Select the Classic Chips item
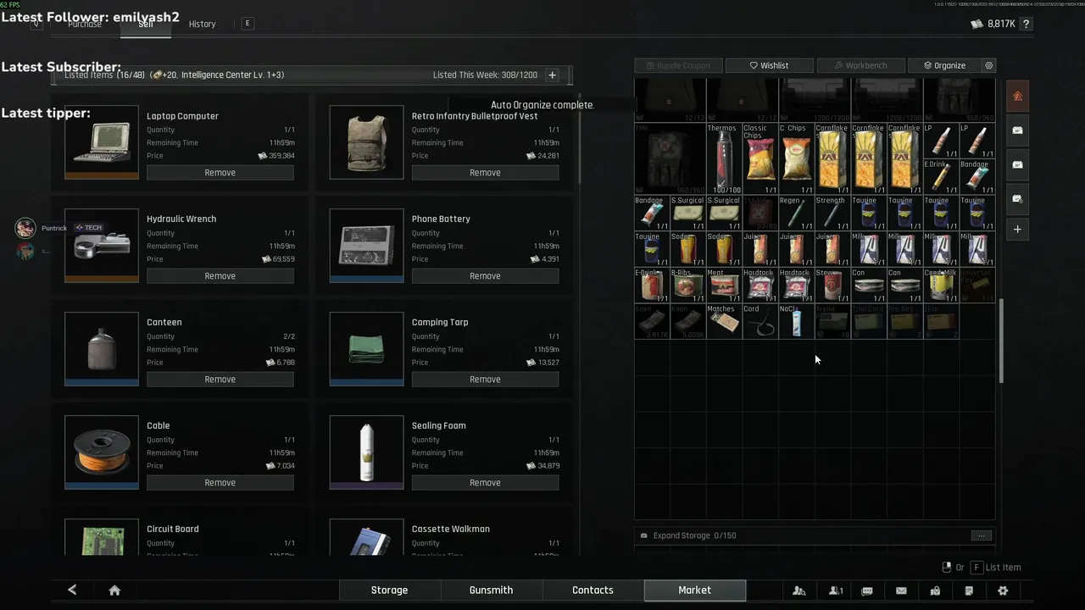 pos(759,158)
